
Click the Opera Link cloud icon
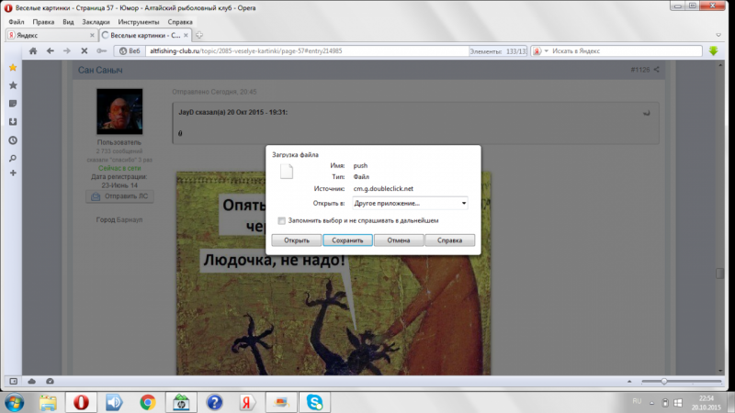(32, 382)
